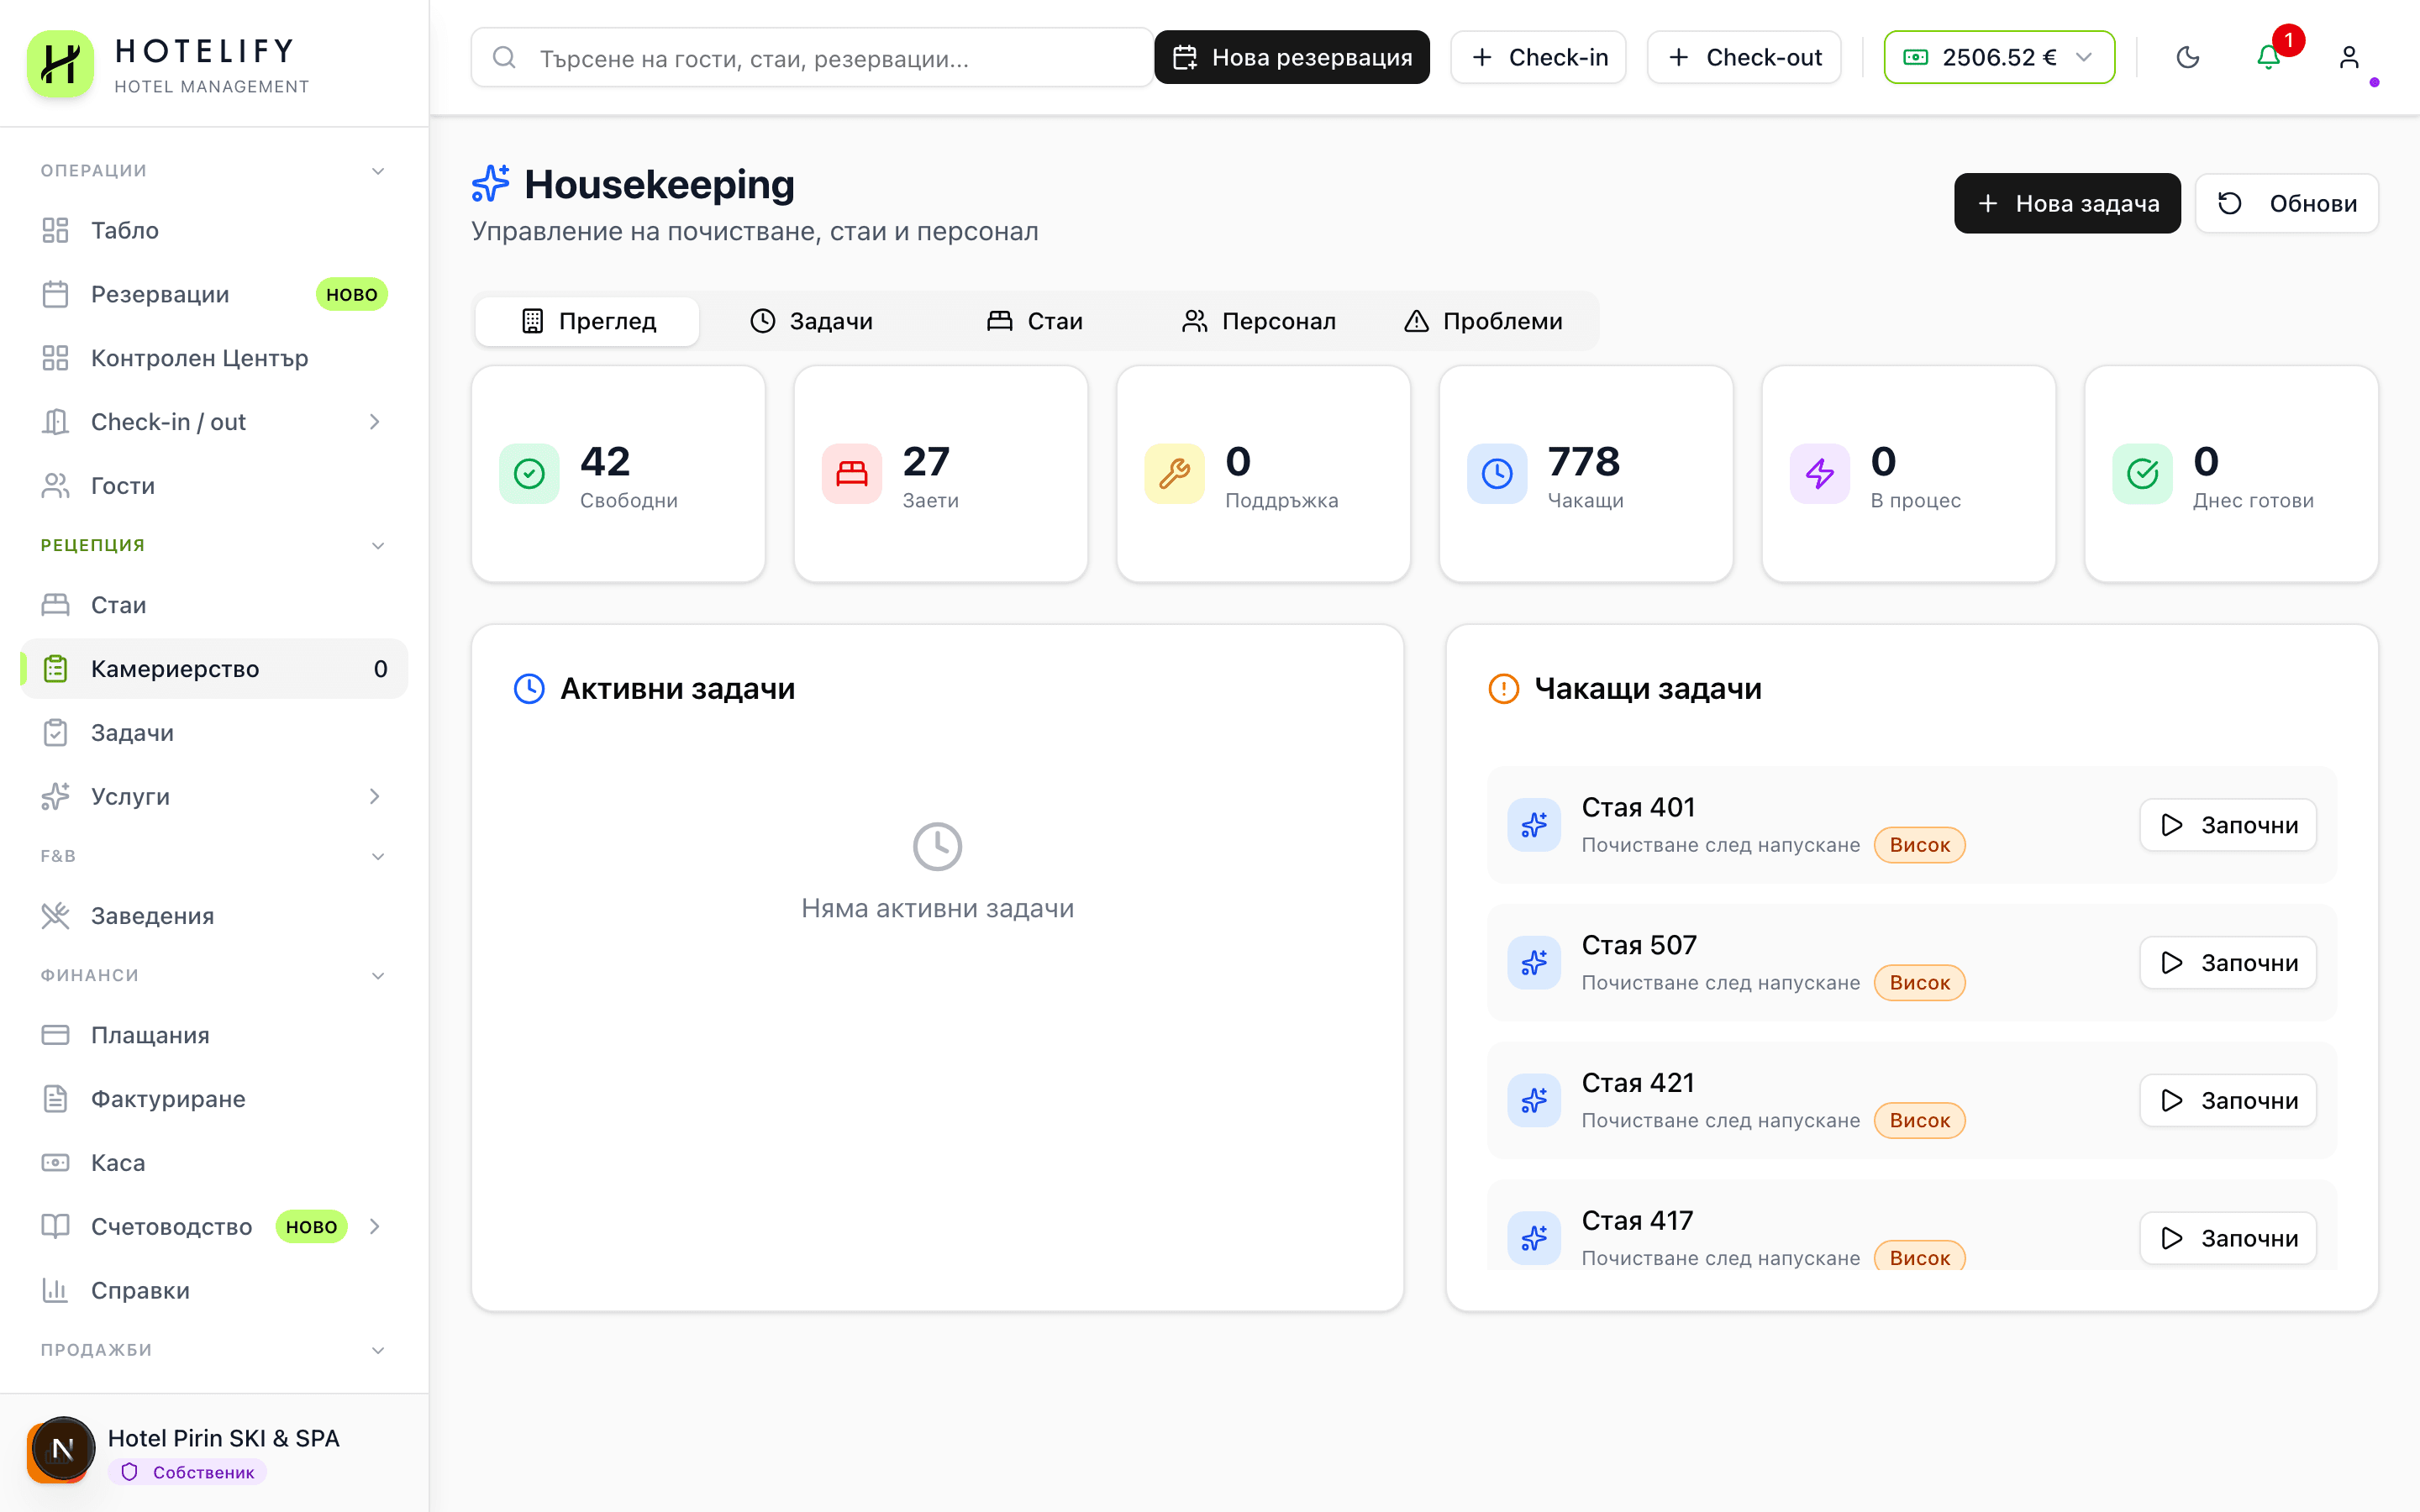Screen dimensions: 2420x1512
Task: Open Заведения in the sidebar
Action: (152, 915)
